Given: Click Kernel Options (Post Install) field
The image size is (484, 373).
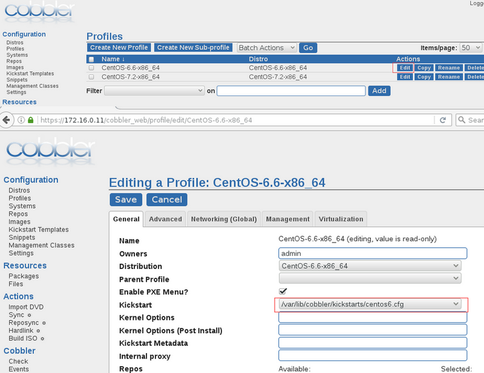Looking at the screenshot, I should [x=373, y=330].
